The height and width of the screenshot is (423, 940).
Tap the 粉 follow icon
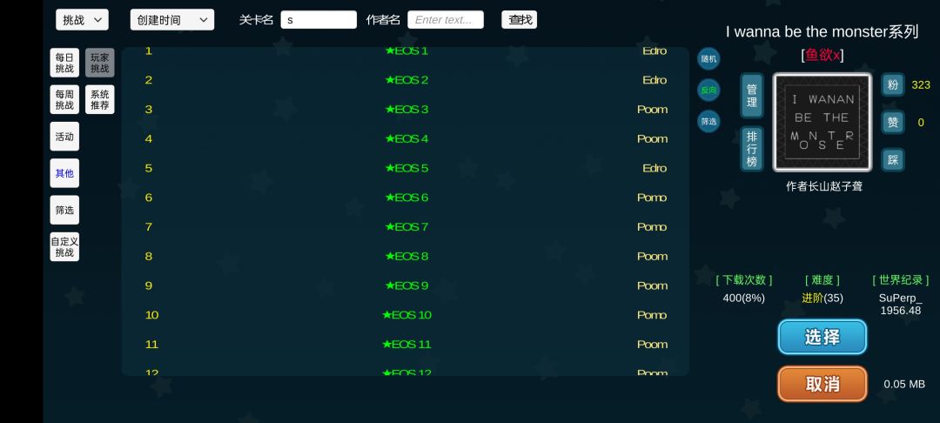[893, 85]
